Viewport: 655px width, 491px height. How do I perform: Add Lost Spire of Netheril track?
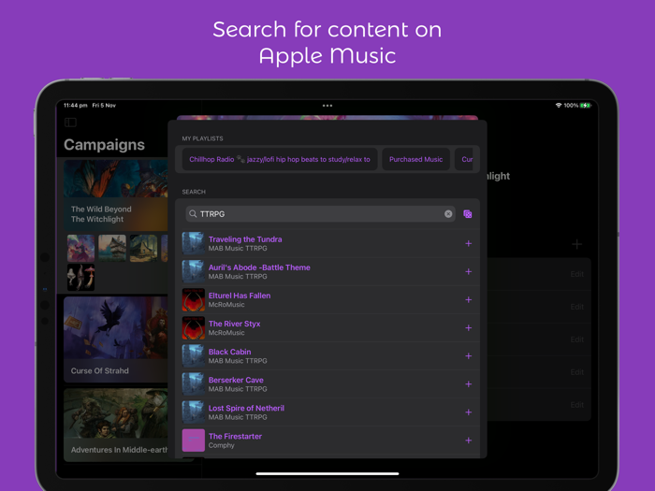click(x=468, y=412)
